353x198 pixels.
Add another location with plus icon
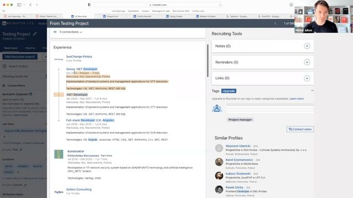pos(18,172)
